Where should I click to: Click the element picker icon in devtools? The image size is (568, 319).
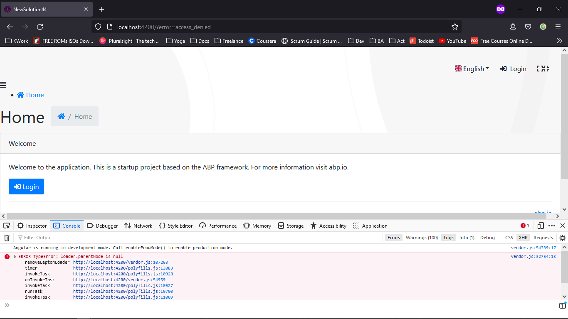pos(7,226)
